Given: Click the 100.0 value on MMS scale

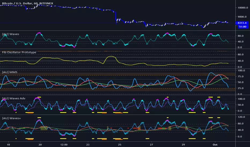Looking at the screenshot, I should [x=241, y=71].
